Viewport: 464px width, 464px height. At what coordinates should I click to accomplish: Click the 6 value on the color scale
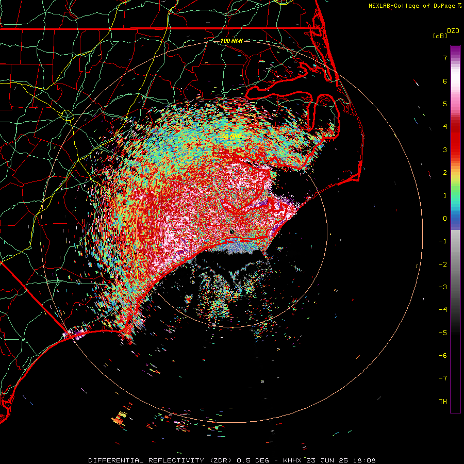pos(445,81)
